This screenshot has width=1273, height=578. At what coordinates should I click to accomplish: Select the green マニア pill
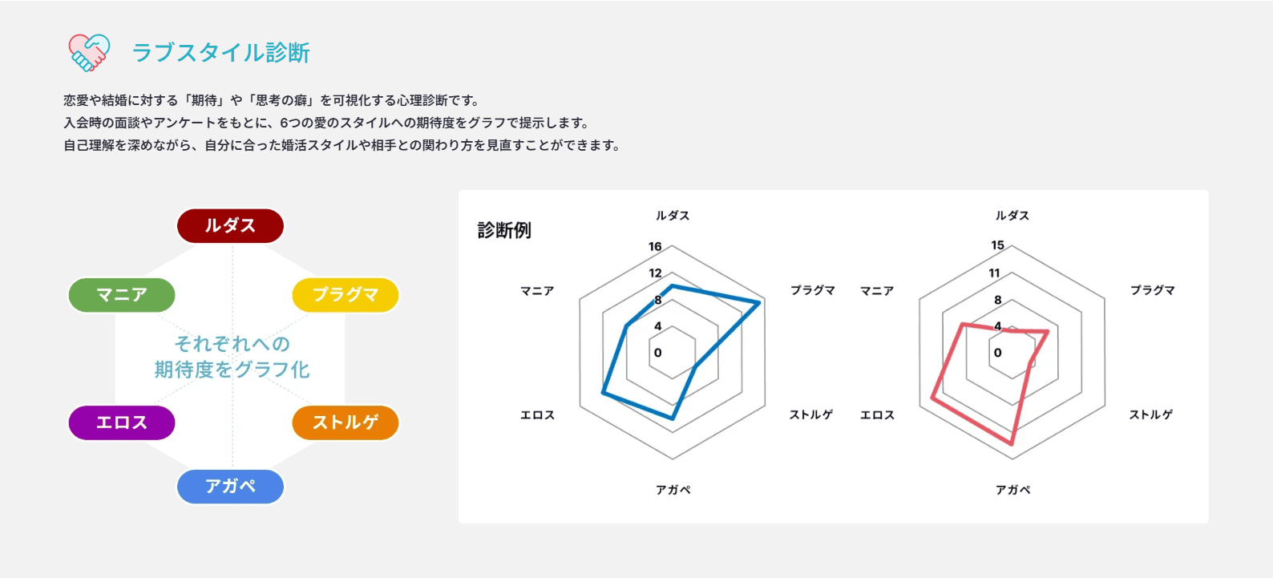pyautogui.click(x=122, y=295)
